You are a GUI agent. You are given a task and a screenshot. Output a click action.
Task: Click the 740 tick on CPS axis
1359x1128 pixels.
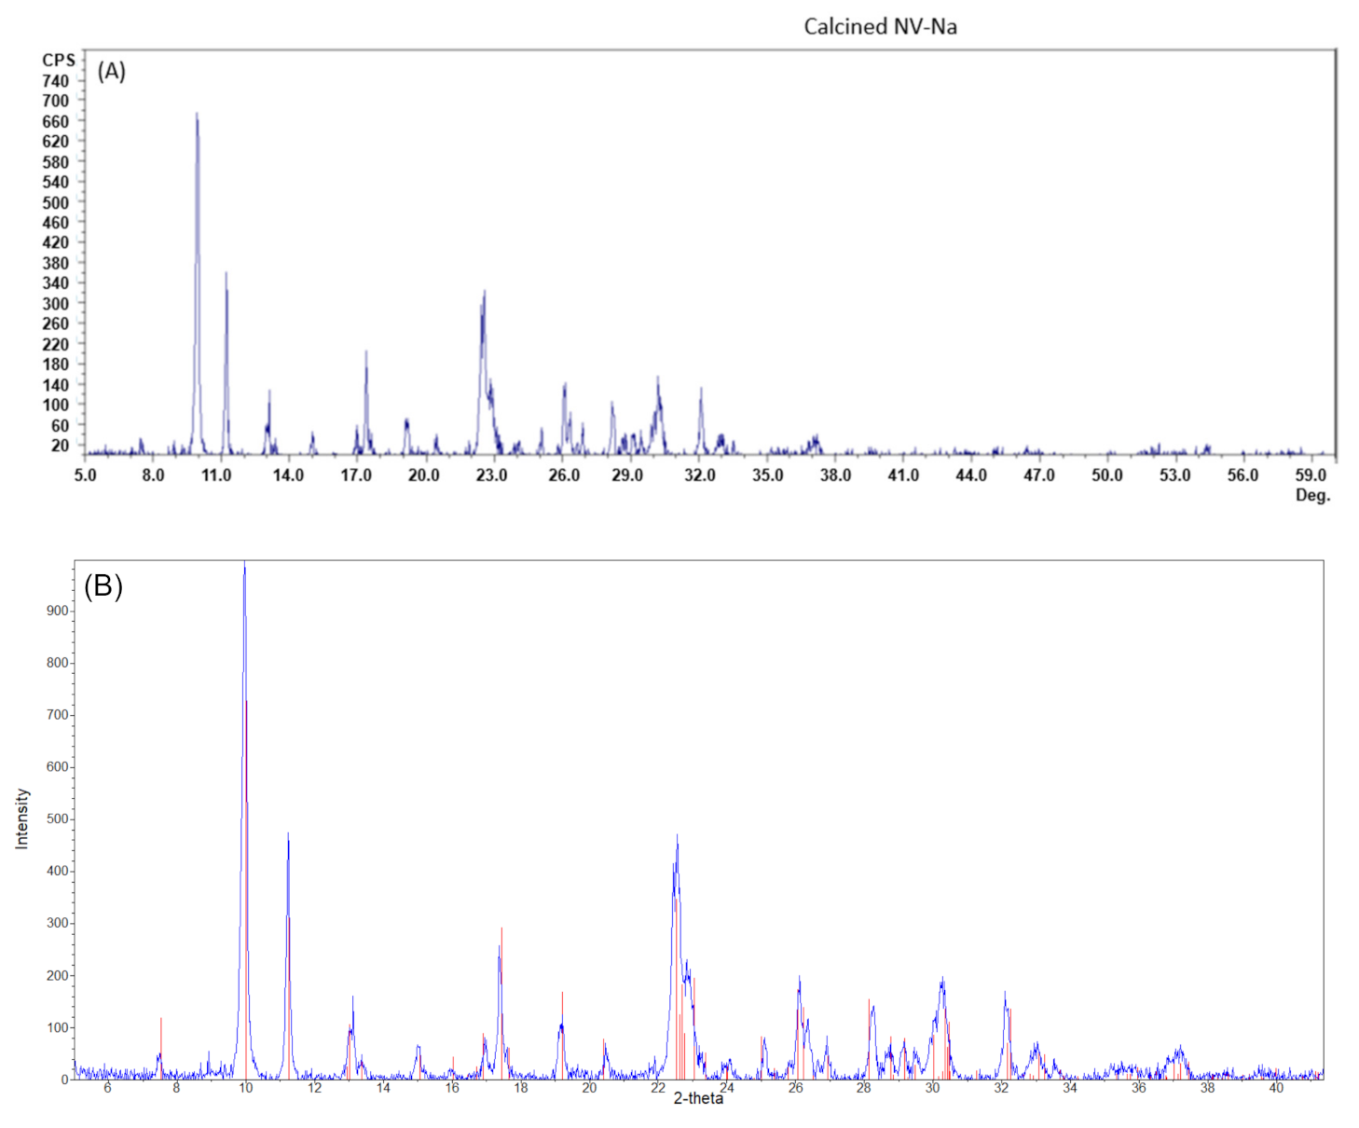point(55,81)
